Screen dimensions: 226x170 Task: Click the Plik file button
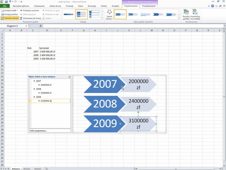pos(5,6)
